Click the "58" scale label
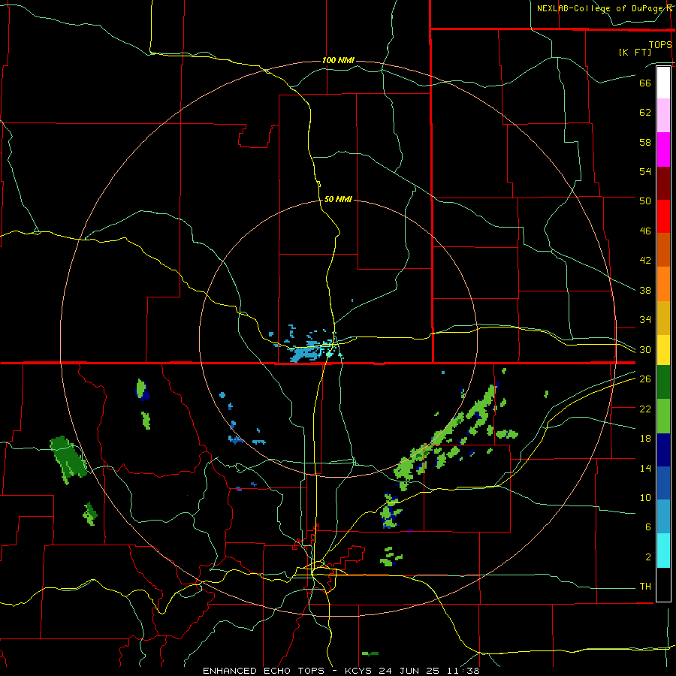 coord(645,142)
